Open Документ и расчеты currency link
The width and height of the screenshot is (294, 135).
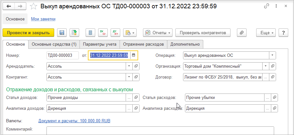pos(74,121)
